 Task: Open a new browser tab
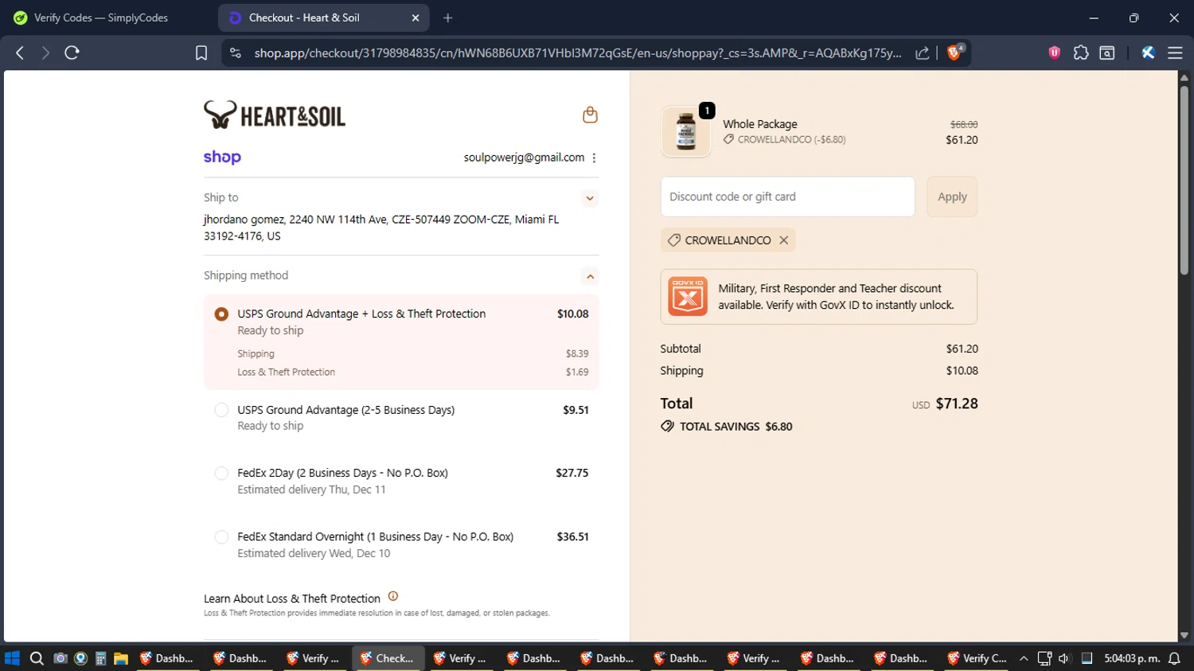(x=448, y=18)
